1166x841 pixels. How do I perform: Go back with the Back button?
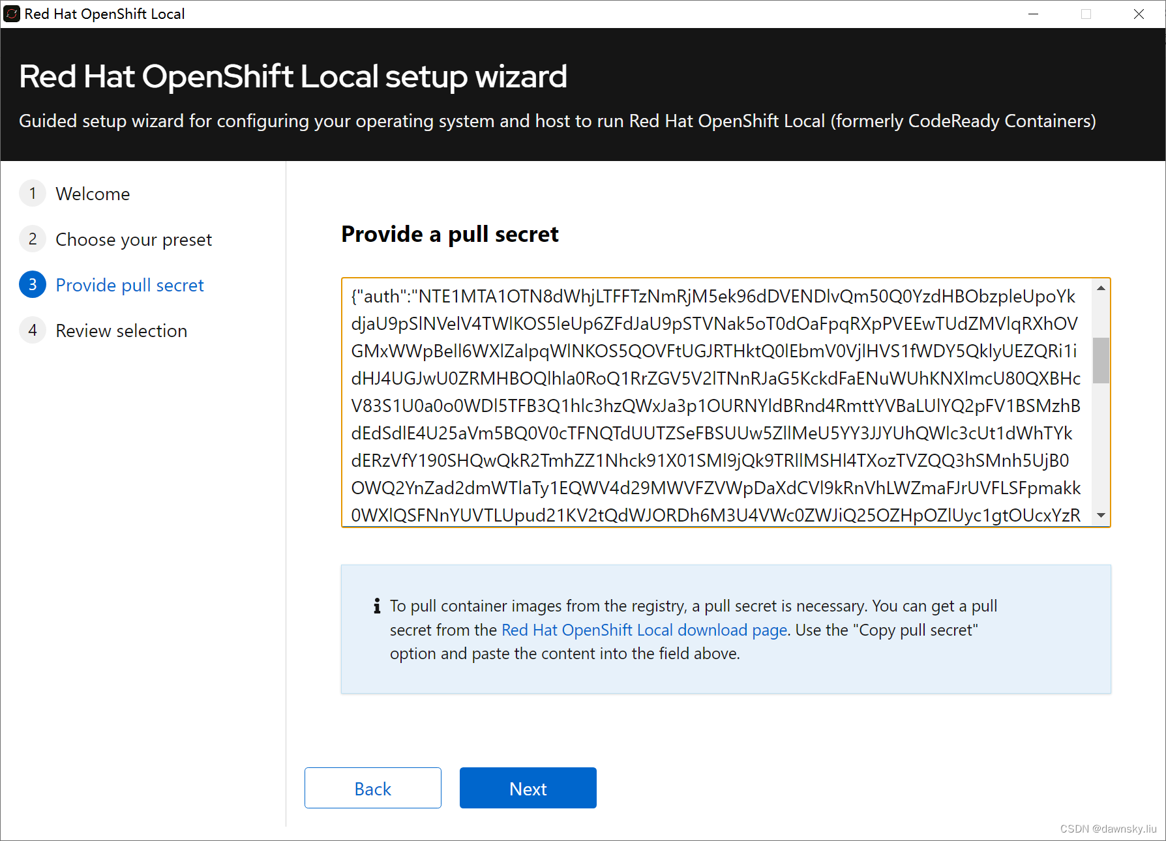(x=372, y=788)
